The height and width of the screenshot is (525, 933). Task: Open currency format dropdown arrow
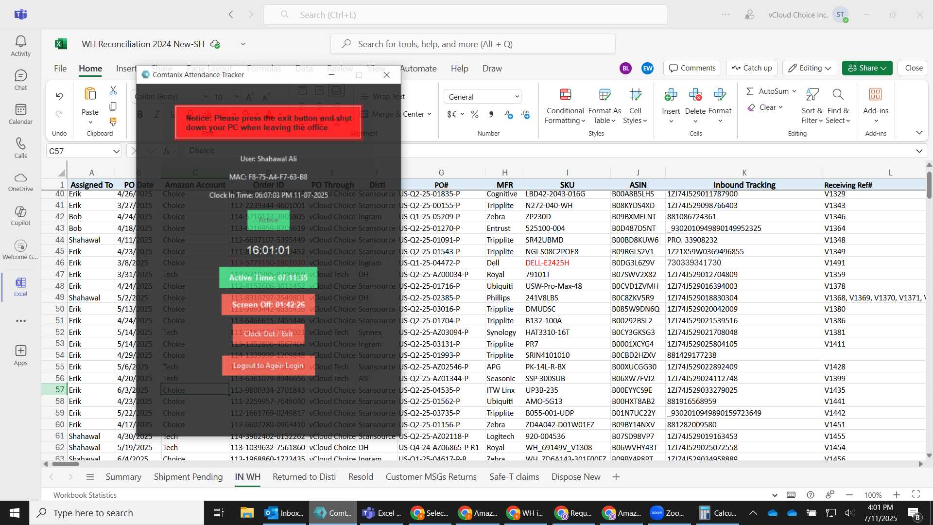pos(462,114)
